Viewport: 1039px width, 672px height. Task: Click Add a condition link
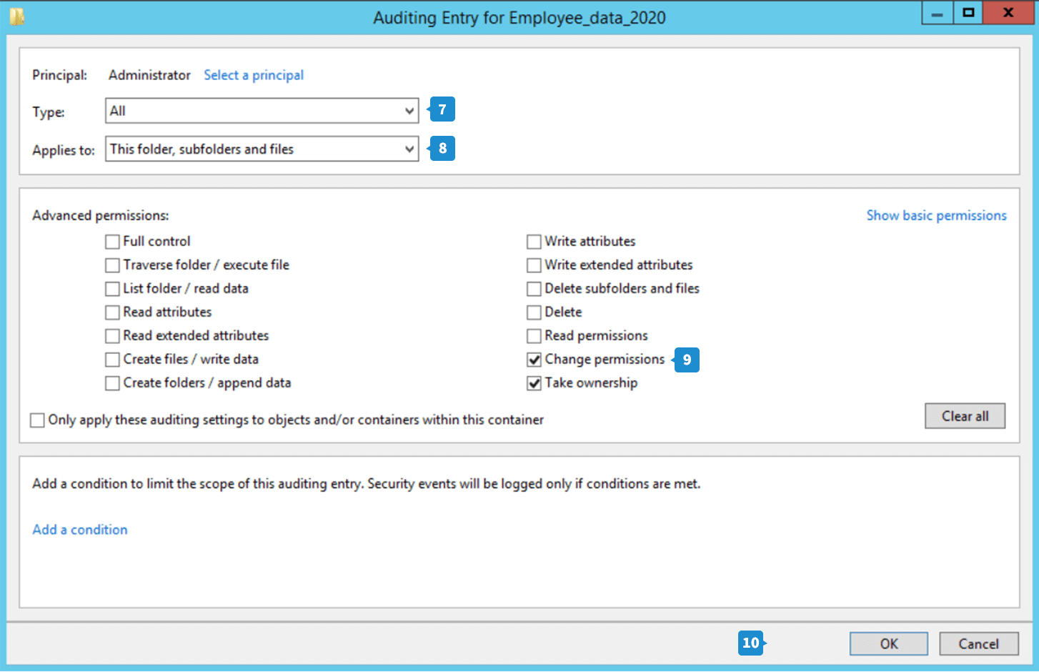[x=80, y=530]
